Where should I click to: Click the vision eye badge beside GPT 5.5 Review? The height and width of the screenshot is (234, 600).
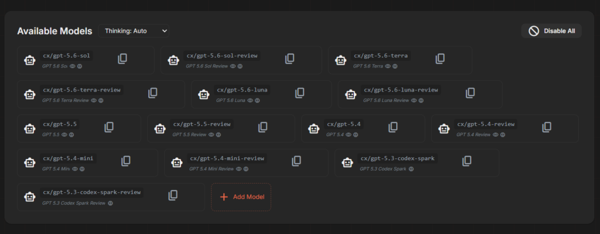[211, 135]
